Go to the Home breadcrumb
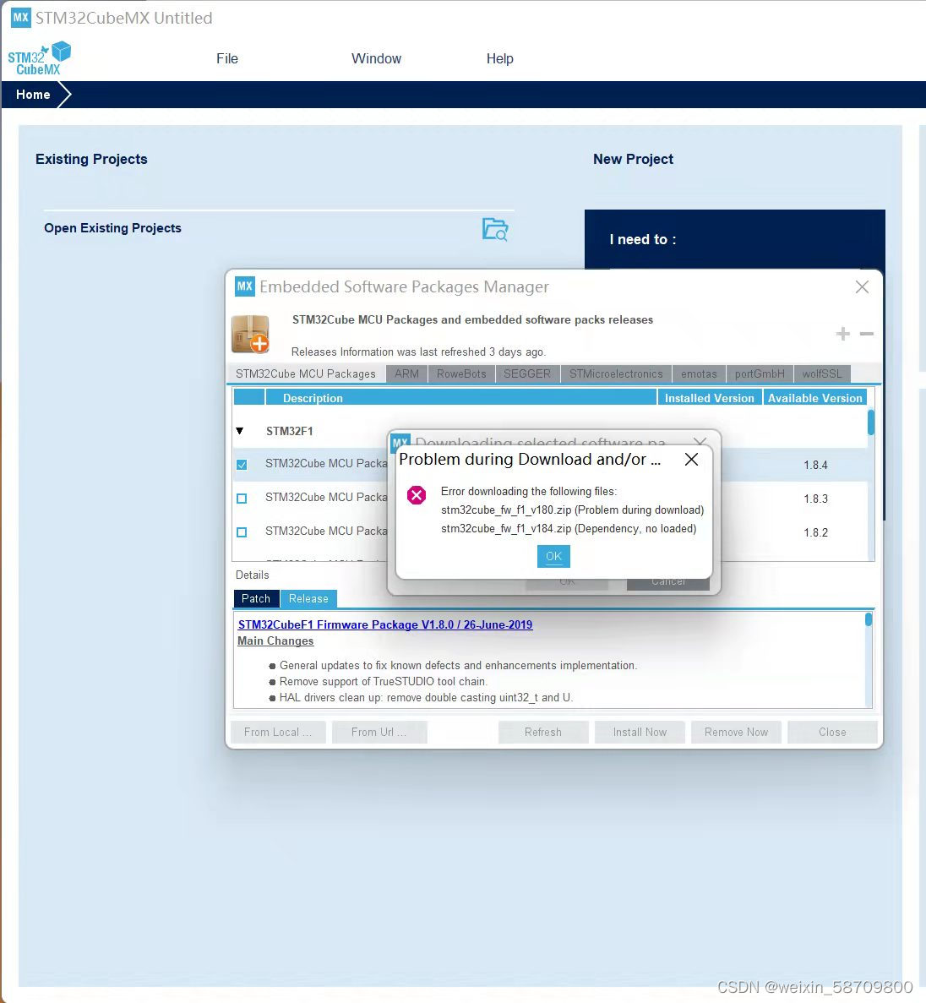 [x=33, y=95]
